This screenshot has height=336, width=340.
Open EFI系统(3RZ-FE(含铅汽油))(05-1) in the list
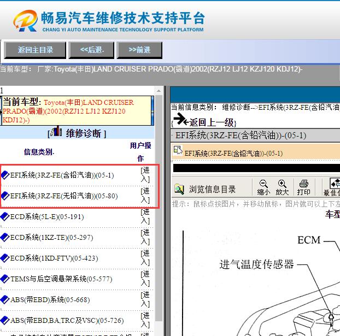coord(62,175)
